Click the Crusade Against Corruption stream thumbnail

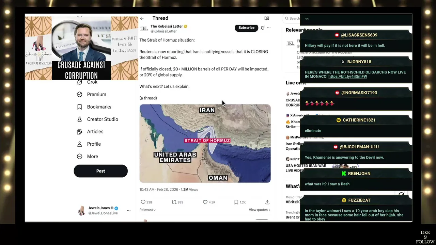[x=81, y=48]
